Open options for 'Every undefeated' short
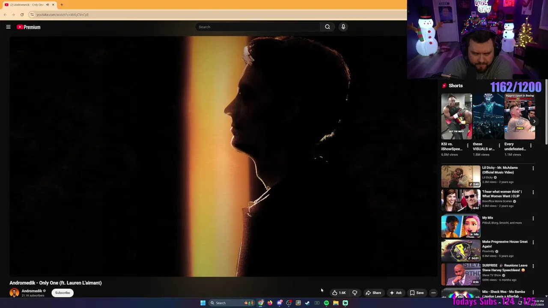This screenshot has height=308, width=548. tap(531, 145)
